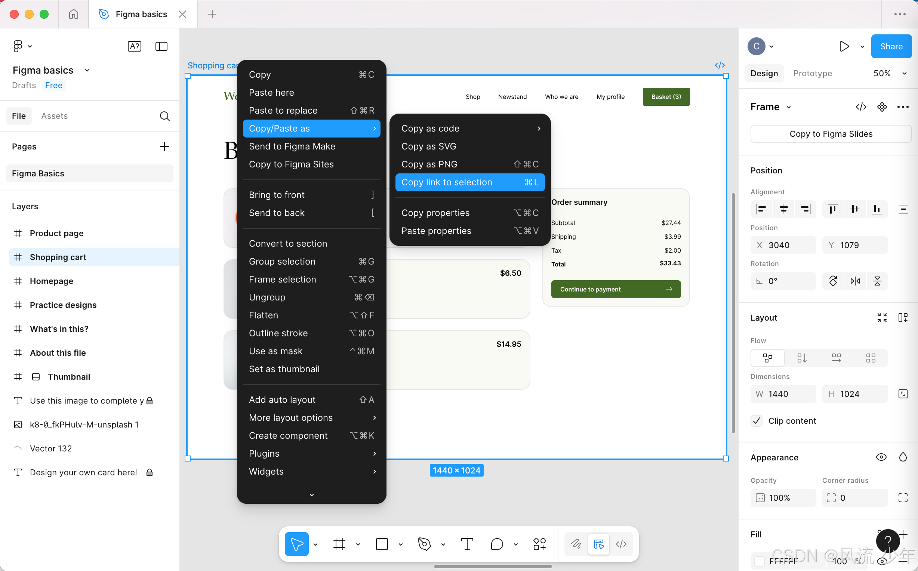Viewport: 918px width, 571px height.
Task: Click align horizontal centers icon
Action: point(783,209)
